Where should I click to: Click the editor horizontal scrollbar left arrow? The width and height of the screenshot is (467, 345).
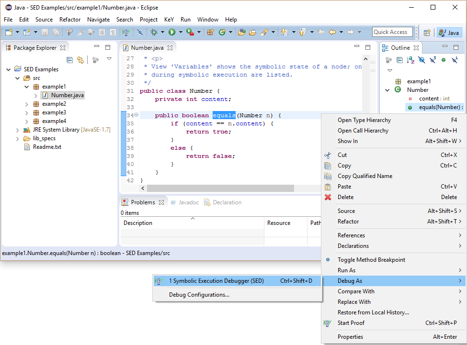click(143, 189)
